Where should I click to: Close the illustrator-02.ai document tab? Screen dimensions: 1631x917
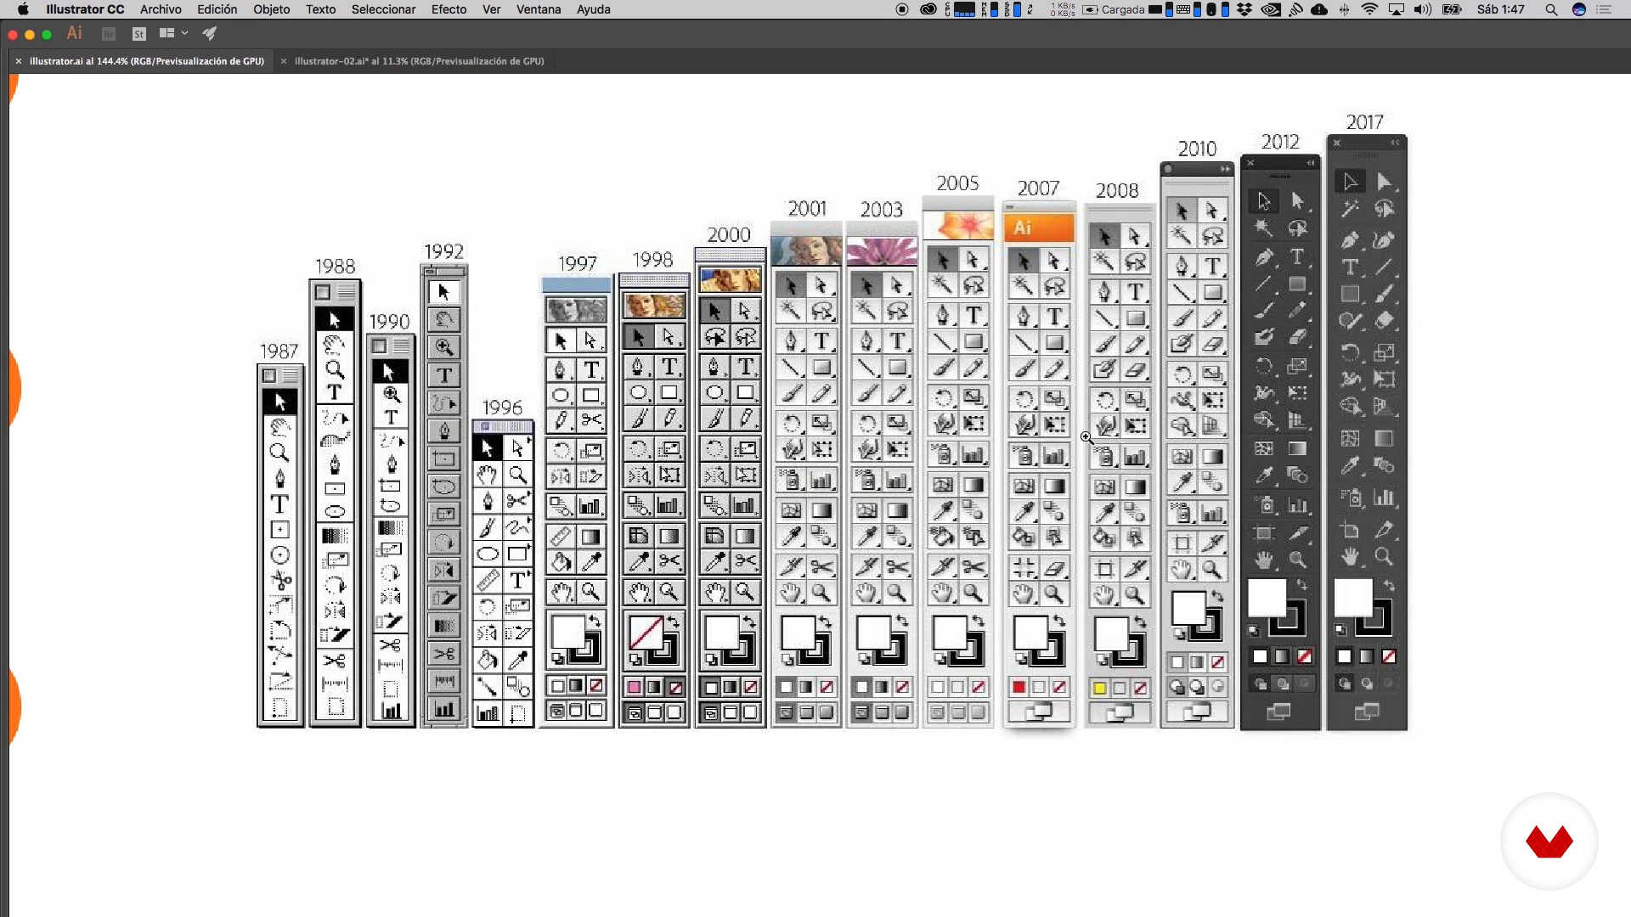coord(284,61)
